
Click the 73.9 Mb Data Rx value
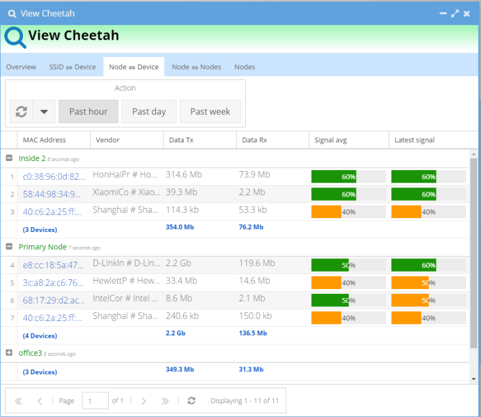coord(254,175)
